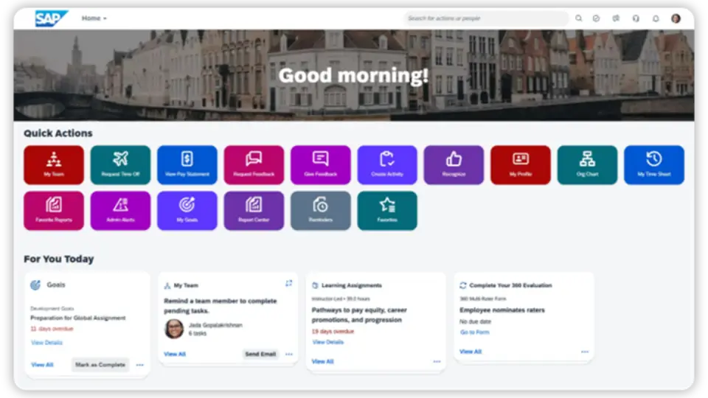
Task: Open View Pay Statement tile
Action: click(x=187, y=164)
